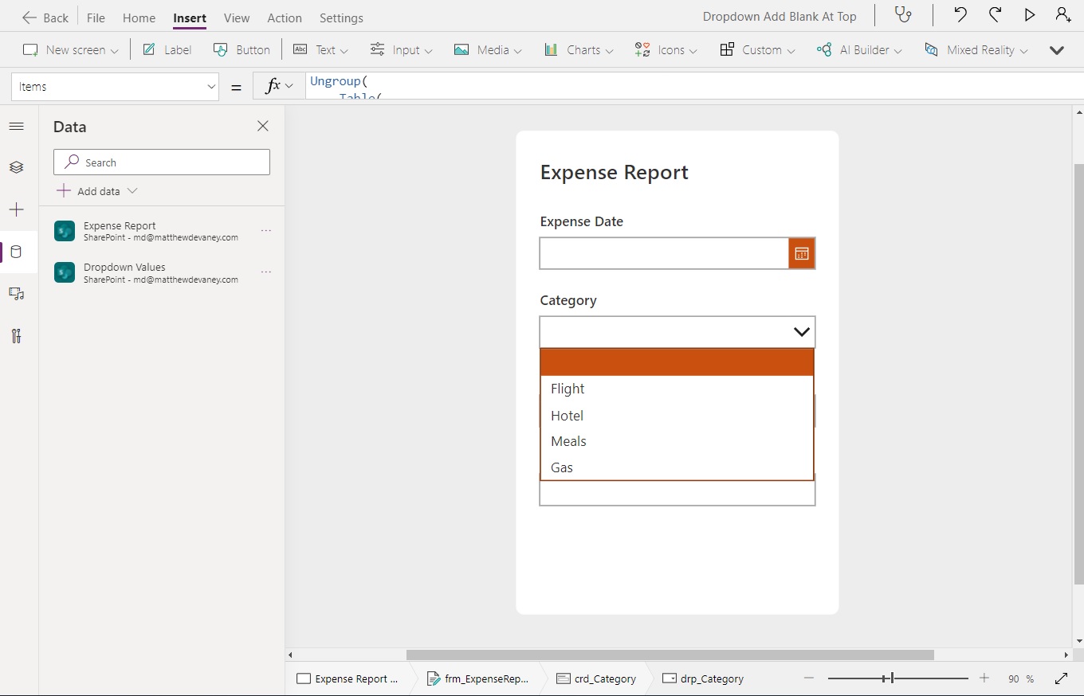Click the zoom slider handle
Screen dimensions: 1084x696
point(891,678)
